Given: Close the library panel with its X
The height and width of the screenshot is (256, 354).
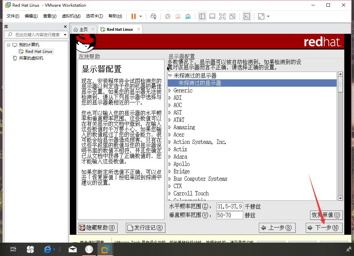Looking at the screenshot, I should coord(65,27).
